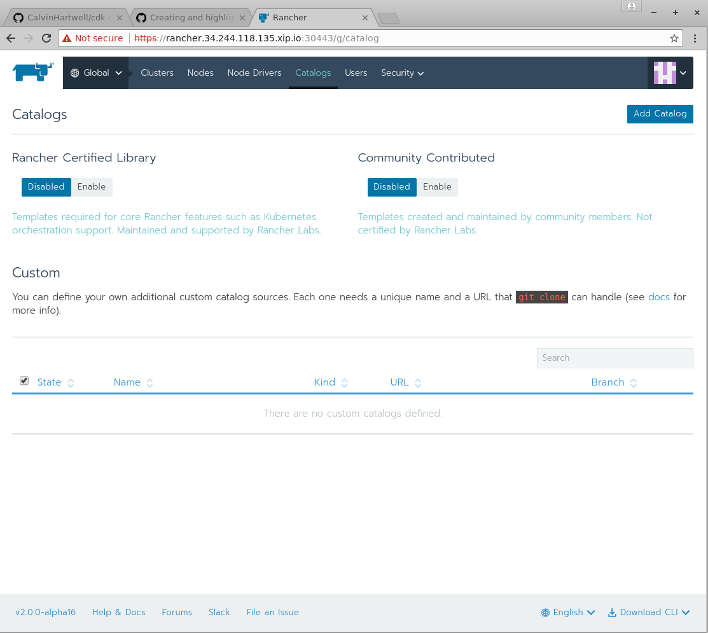Click the browser back arrow
The height and width of the screenshot is (633, 708).
11,38
